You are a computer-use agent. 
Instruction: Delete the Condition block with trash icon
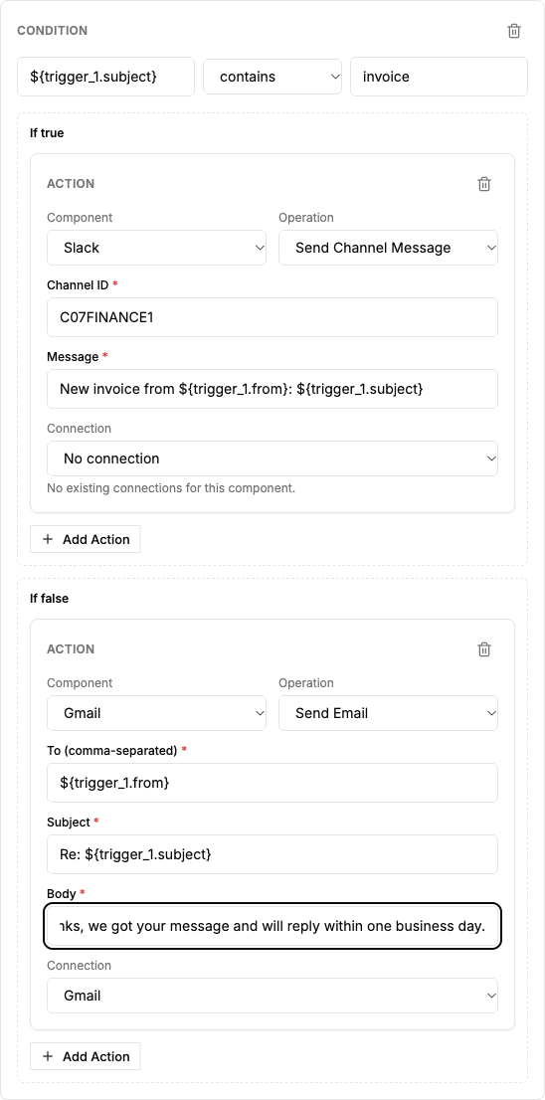pos(514,31)
